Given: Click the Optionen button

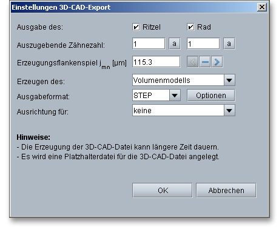Looking at the screenshot, I should point(211,96).
